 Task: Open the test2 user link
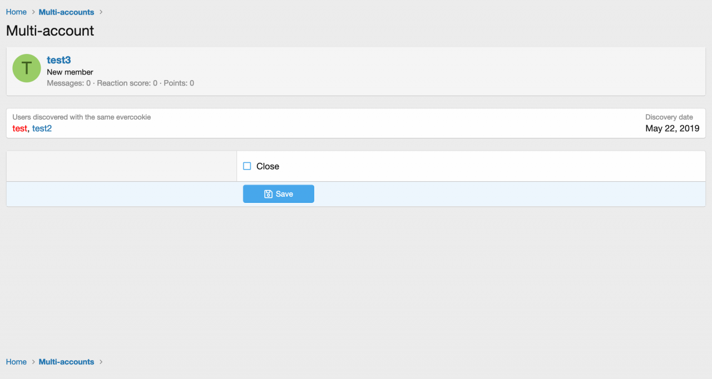click(x=42, y=128)
